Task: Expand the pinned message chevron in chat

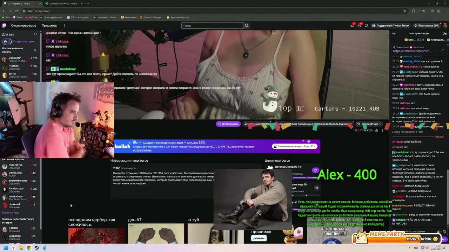Action: 442,50
